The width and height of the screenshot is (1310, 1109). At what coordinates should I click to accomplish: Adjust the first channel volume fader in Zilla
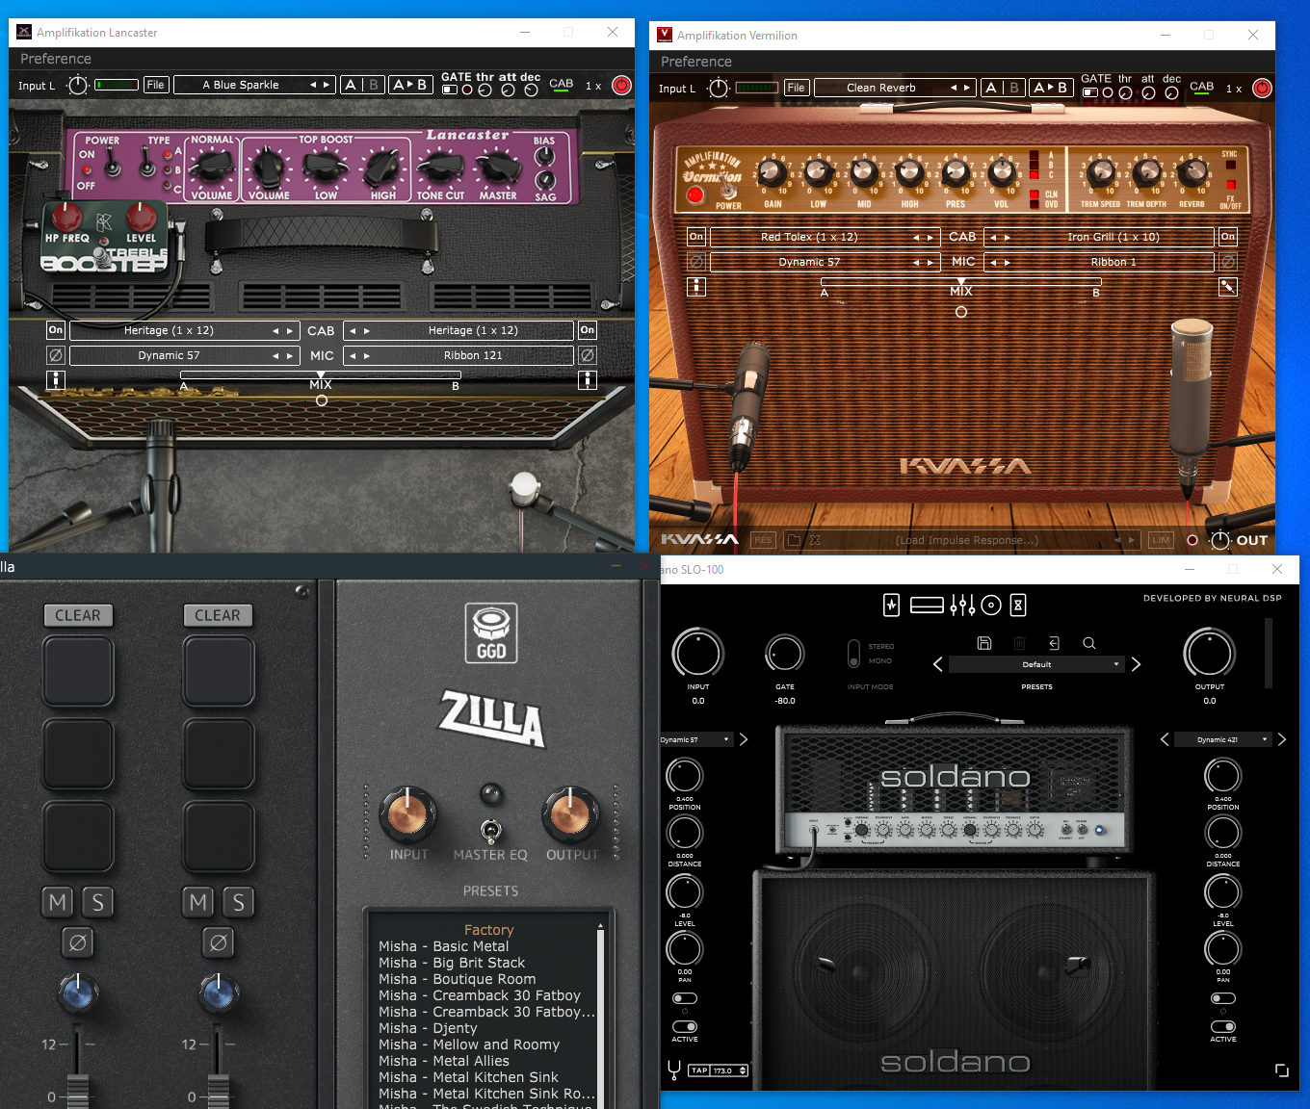[78, 1091]
